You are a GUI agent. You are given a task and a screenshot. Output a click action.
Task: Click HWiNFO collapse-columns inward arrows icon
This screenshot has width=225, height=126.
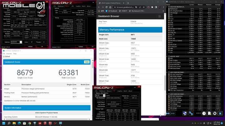click(173, 114)
